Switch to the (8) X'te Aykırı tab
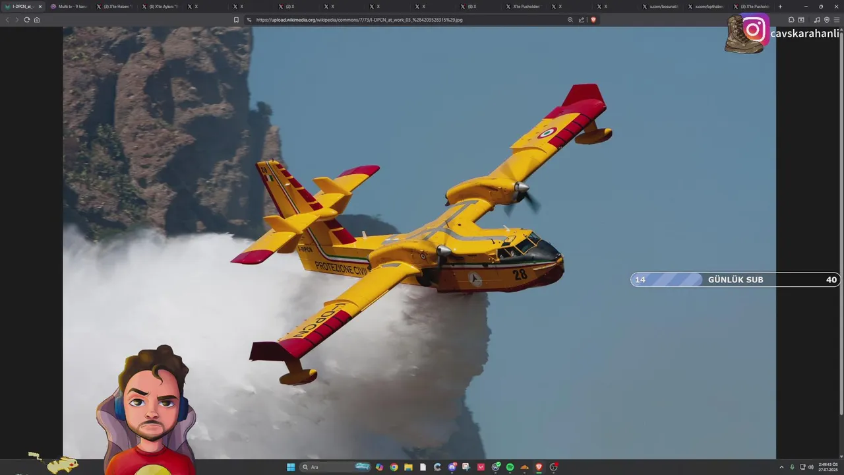Viewport: 844px width, 475px height. pyautogui.click(x=160, y=7)
